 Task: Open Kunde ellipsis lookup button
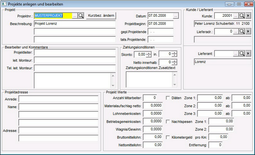point(236,16)
